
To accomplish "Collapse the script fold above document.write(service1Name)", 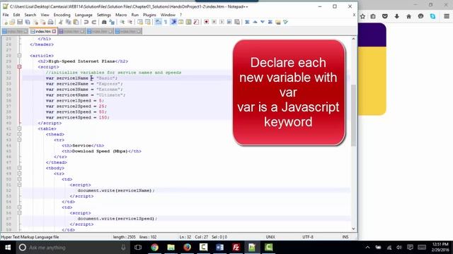I will tap(19, 185).
